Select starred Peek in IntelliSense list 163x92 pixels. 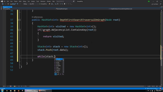click(x=59, y=64)
